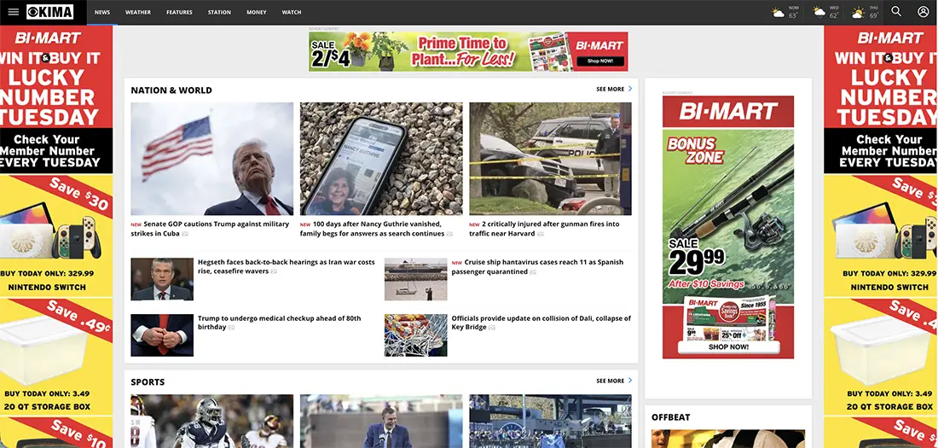938x448 pixels.
Task: Click right ad 20 QT Storage Box deal
Action: pos(881,357)
